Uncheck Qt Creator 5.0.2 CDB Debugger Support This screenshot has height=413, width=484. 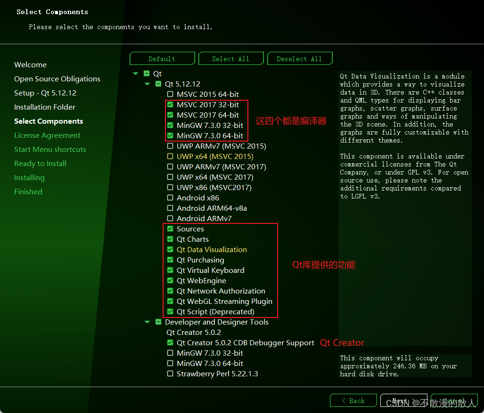[170, 342]
